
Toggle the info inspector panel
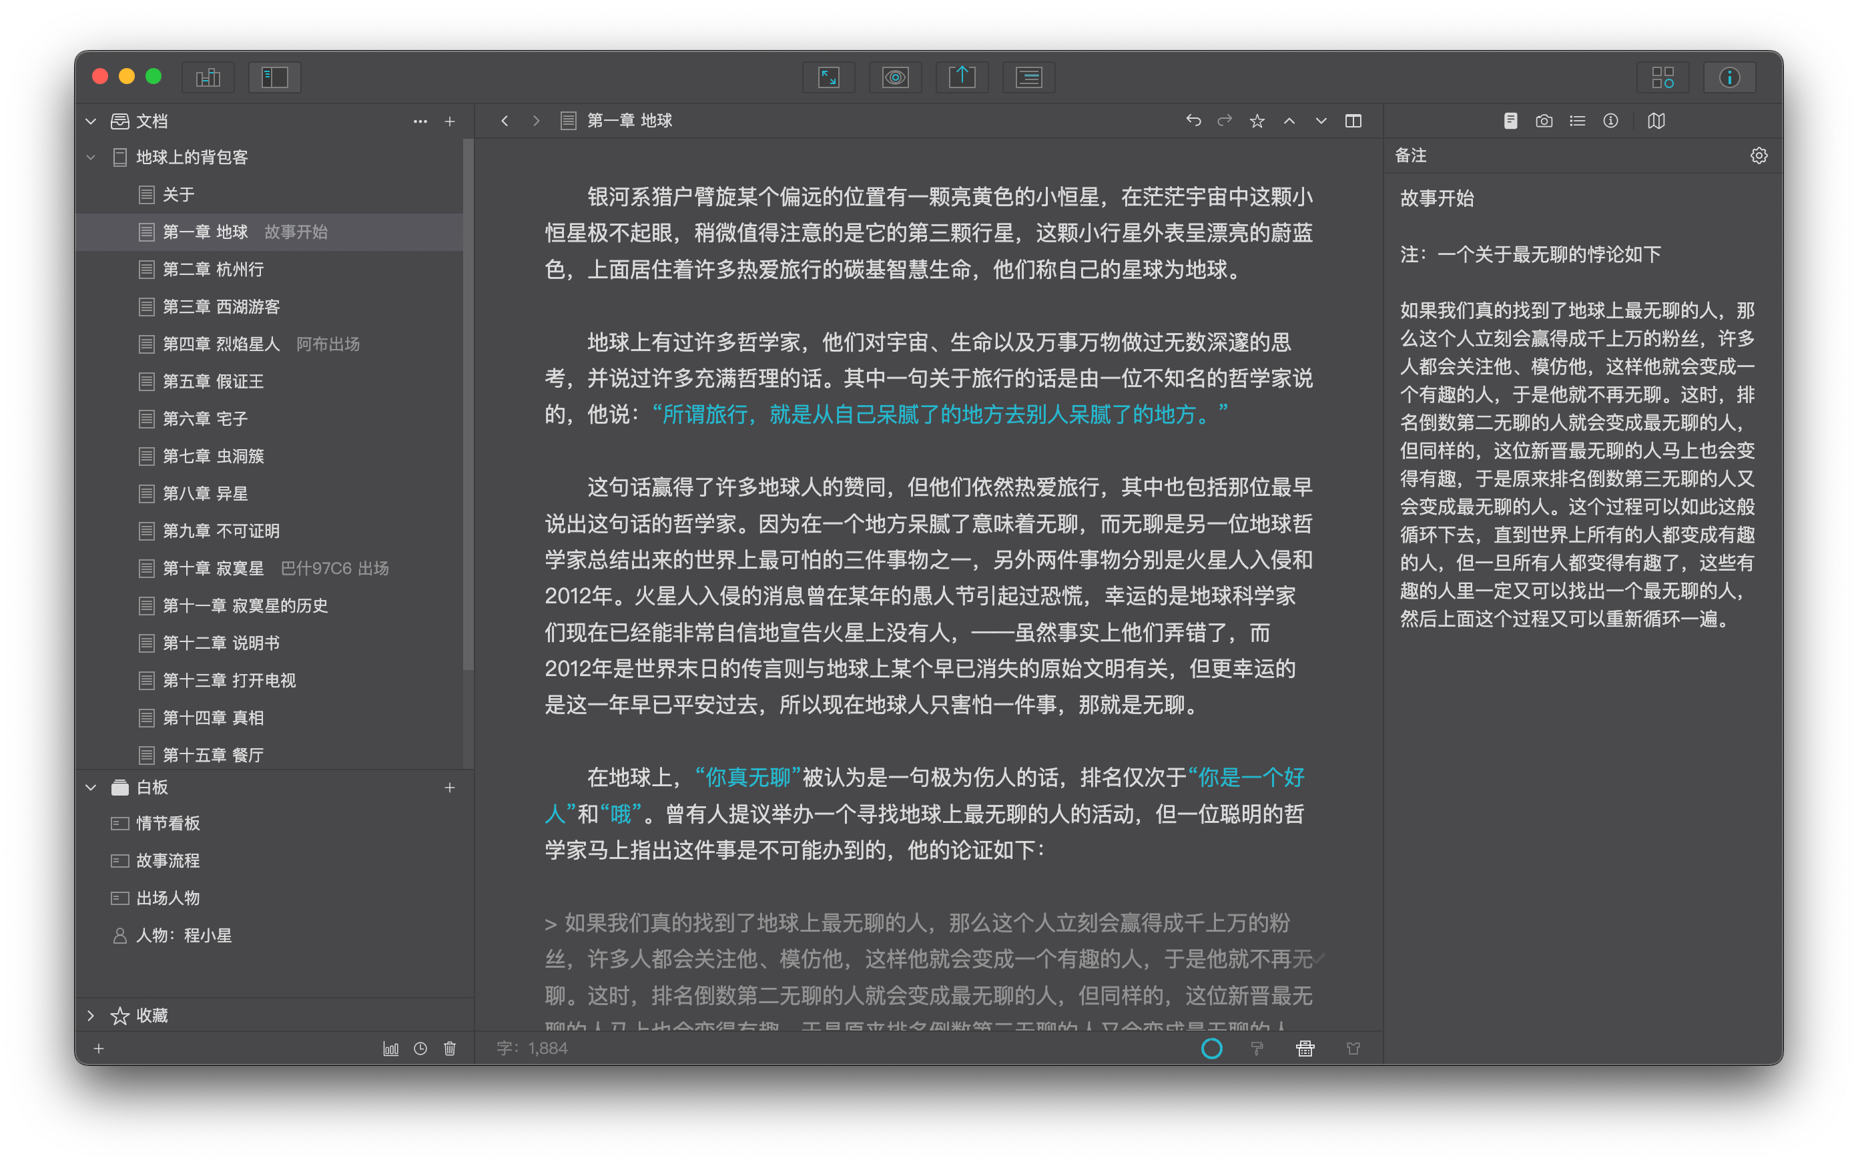pyautogui.click(x=1729, y=77)
